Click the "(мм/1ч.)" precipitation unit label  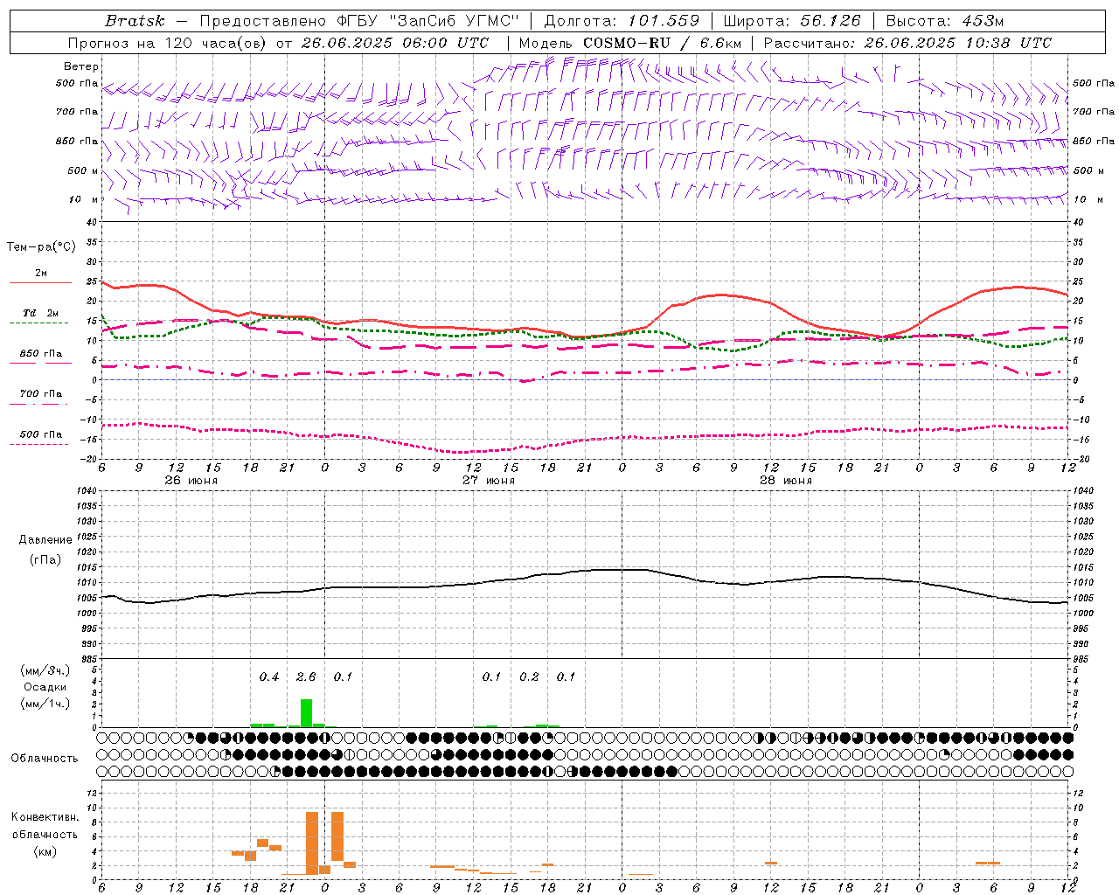(45, 704)
